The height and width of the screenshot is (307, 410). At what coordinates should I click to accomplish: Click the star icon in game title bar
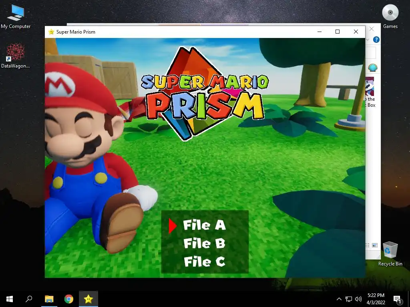tap(51, 32)
